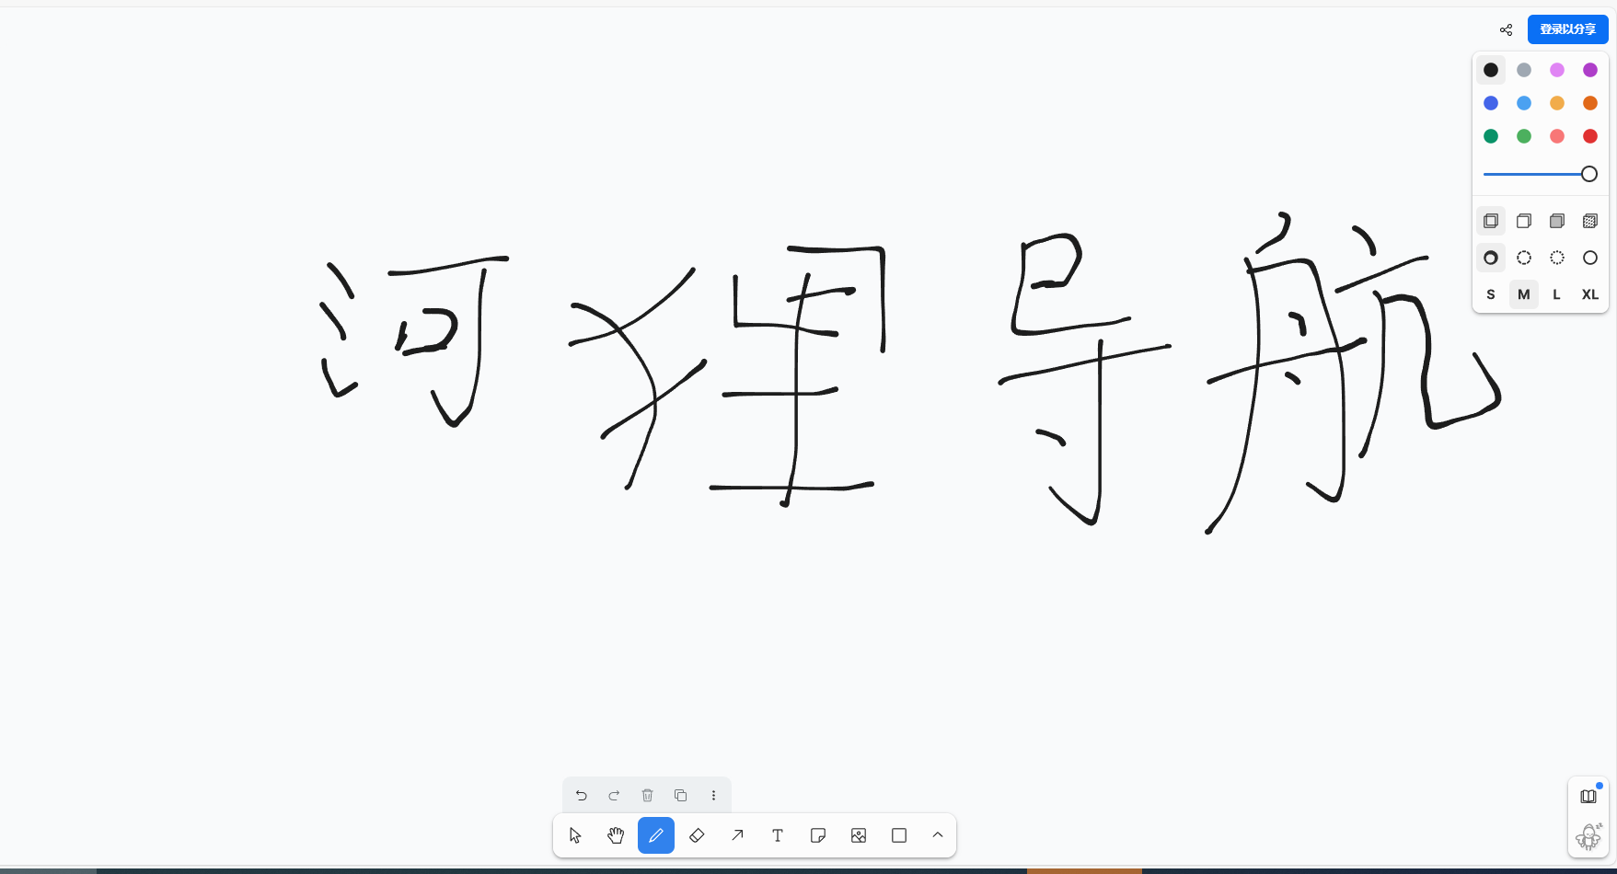Wake the sleeping assistant mascot
This screenshot has height=874, width=1617.
click(1590, 836)
